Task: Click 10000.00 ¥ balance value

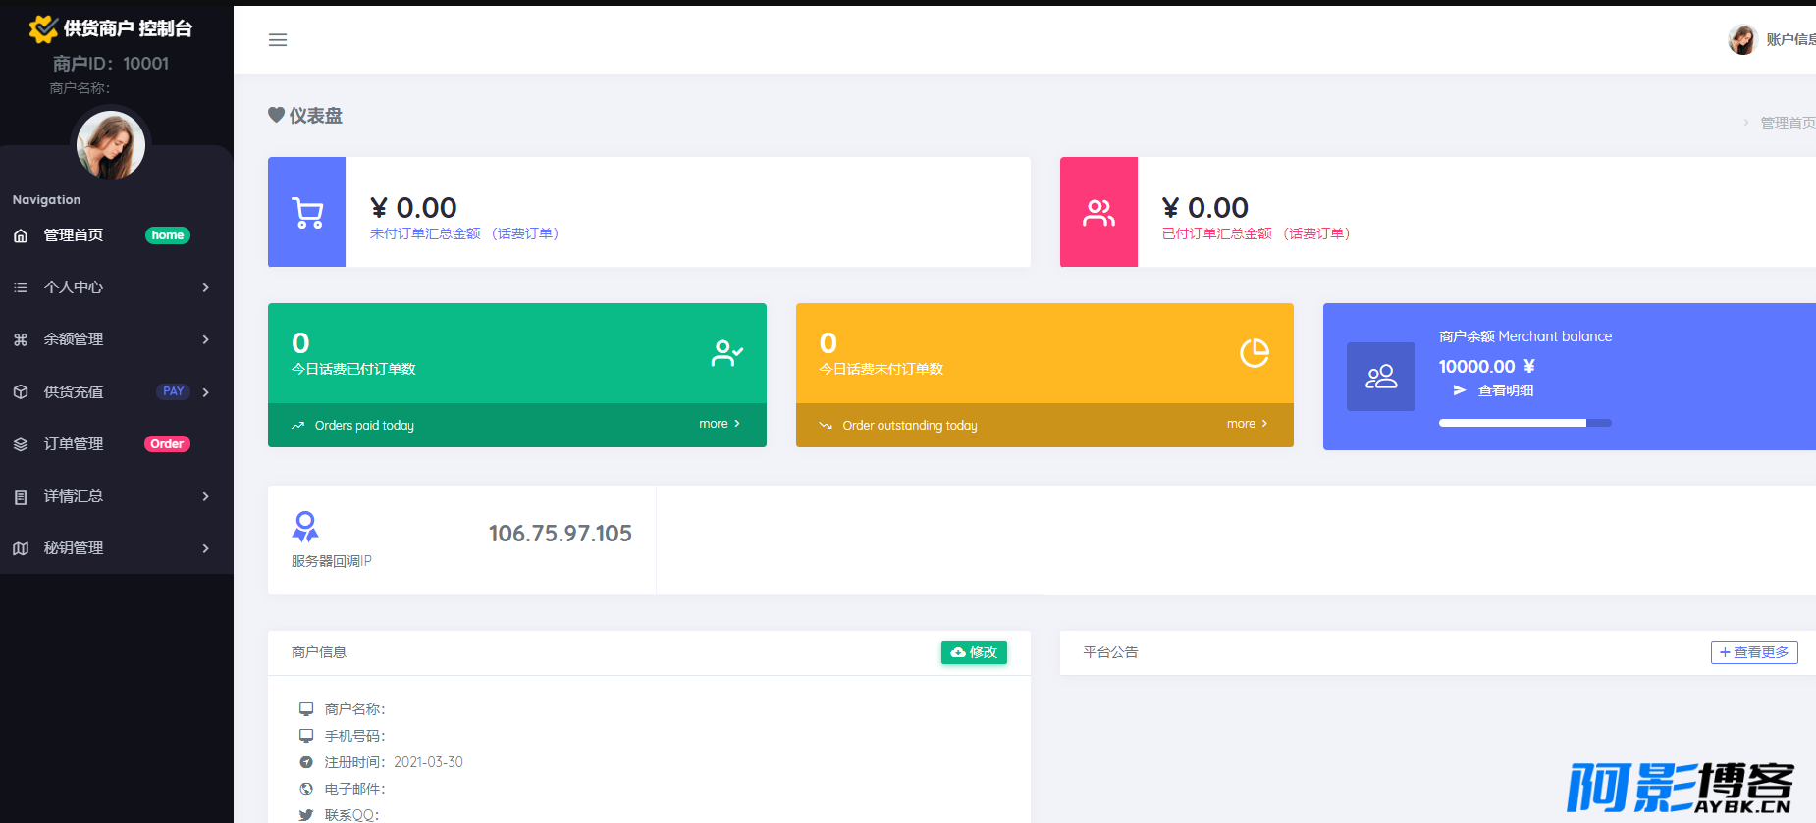Action: pos(1486,366)
